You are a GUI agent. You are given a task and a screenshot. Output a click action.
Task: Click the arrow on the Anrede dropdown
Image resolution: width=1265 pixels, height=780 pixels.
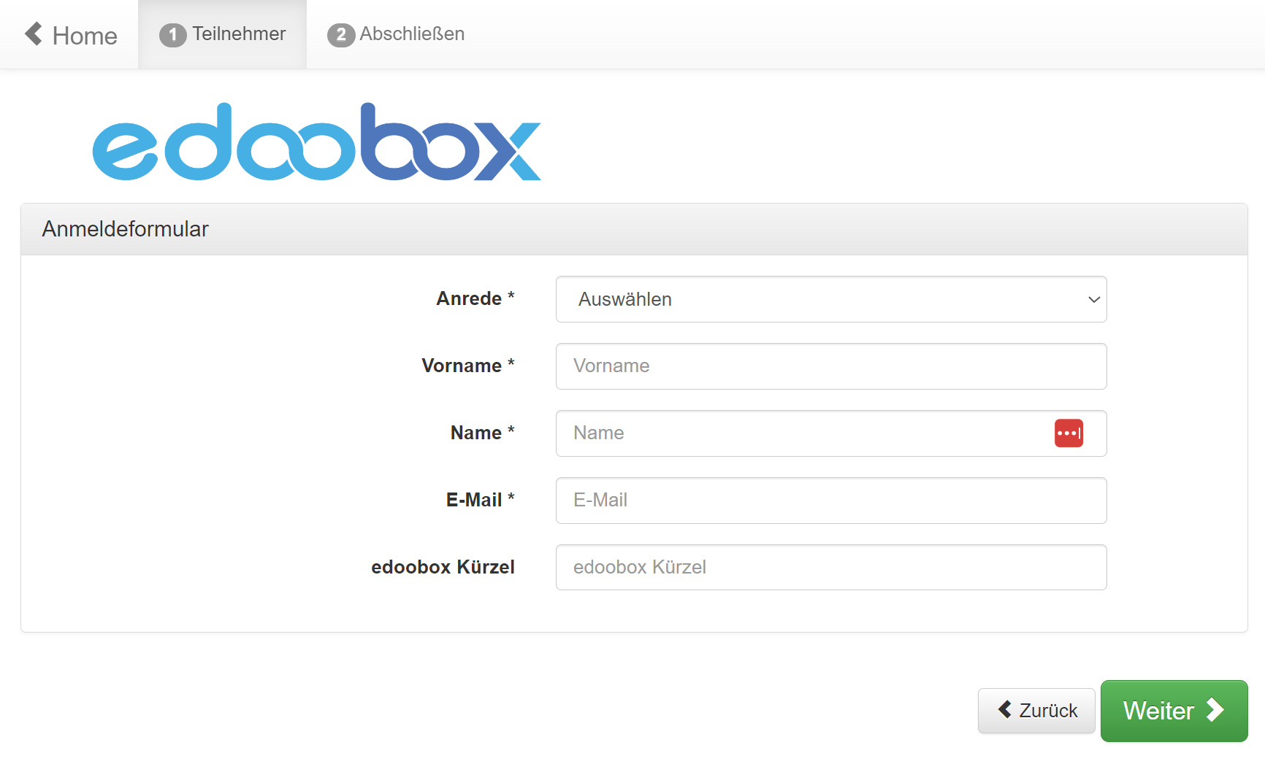tap(1093, 299)
